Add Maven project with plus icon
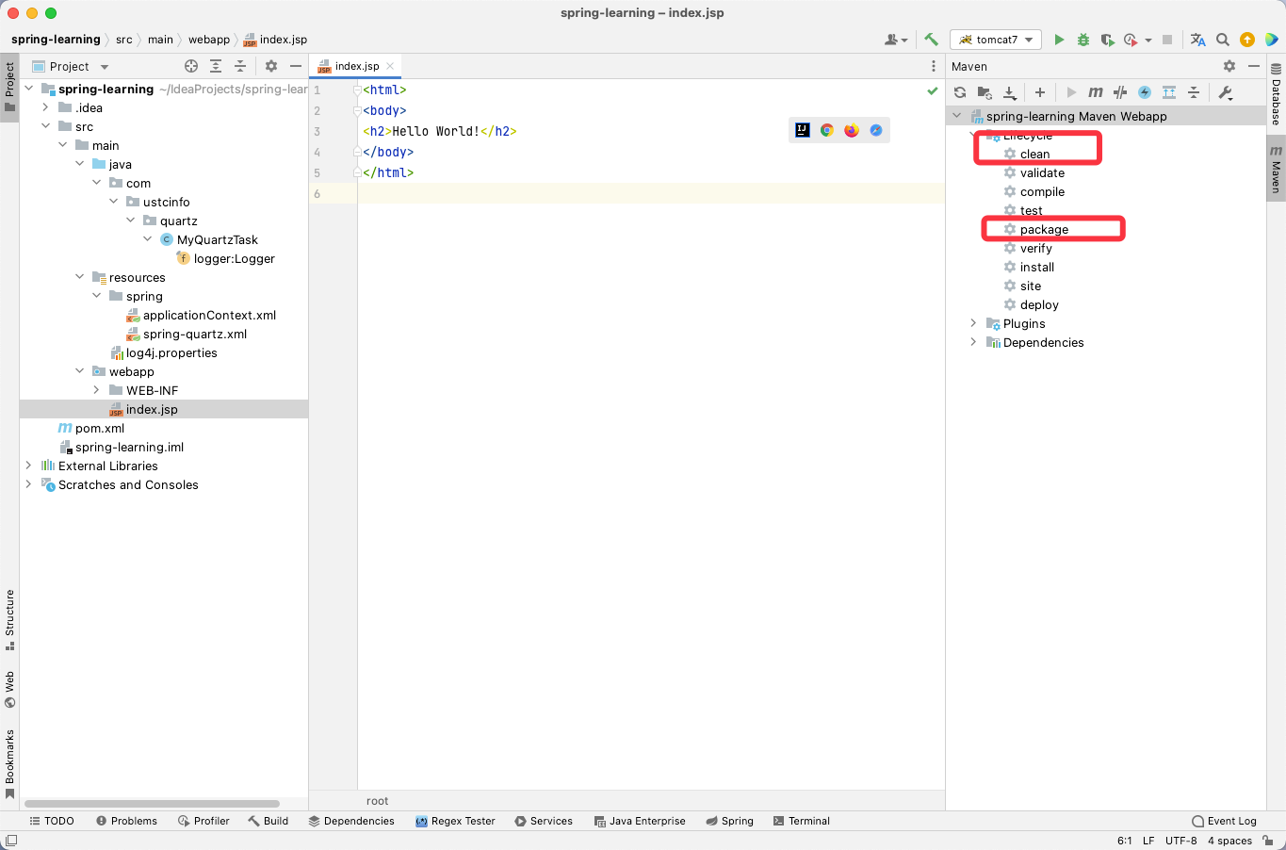Image resolution: width=1286 pixels, height=850 pixels. pyautogui.click(x=1040, y=92)
